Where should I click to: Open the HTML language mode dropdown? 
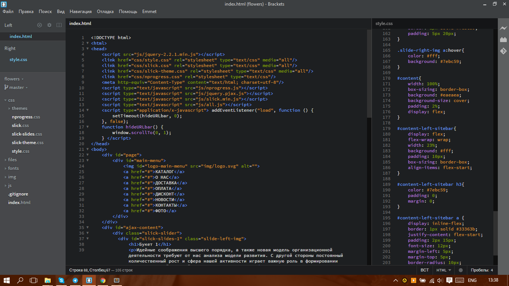(x=443, y=270)
